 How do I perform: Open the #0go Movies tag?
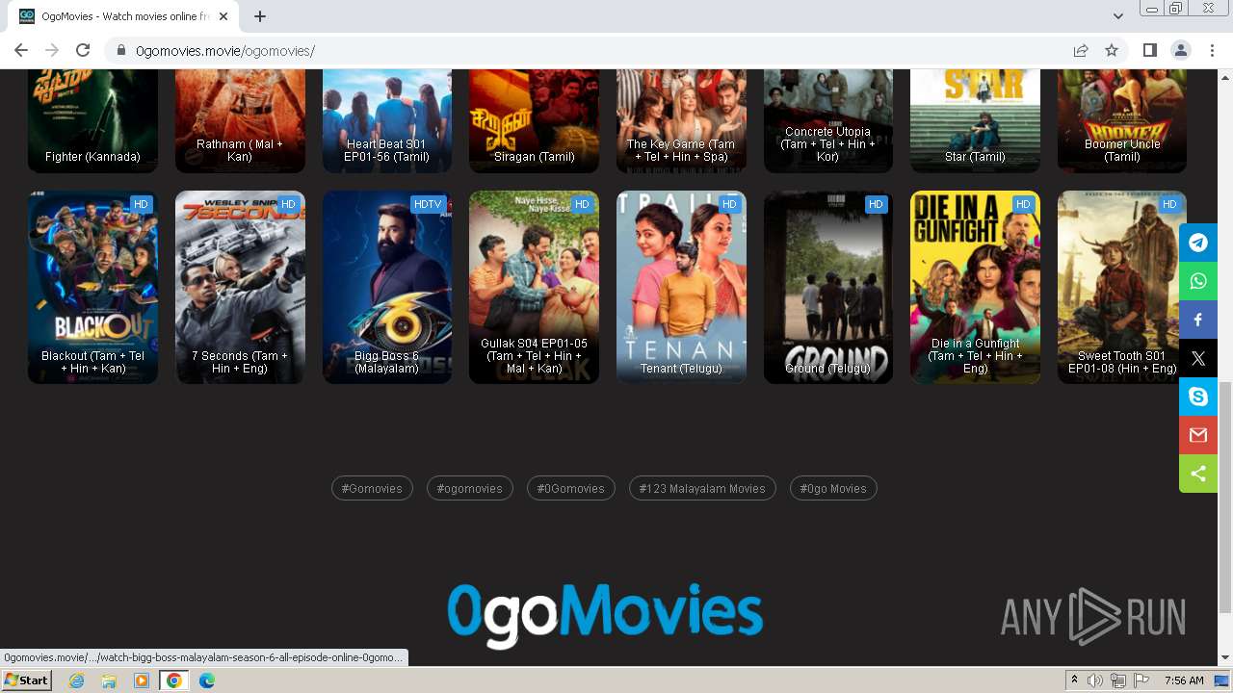833,488
